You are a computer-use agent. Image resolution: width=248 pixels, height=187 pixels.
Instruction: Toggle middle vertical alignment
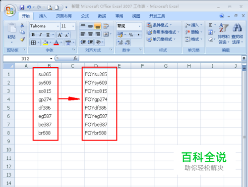[x=90, y=26]
